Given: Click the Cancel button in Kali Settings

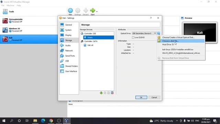Looking at the screenshot, I should (154, 97).
